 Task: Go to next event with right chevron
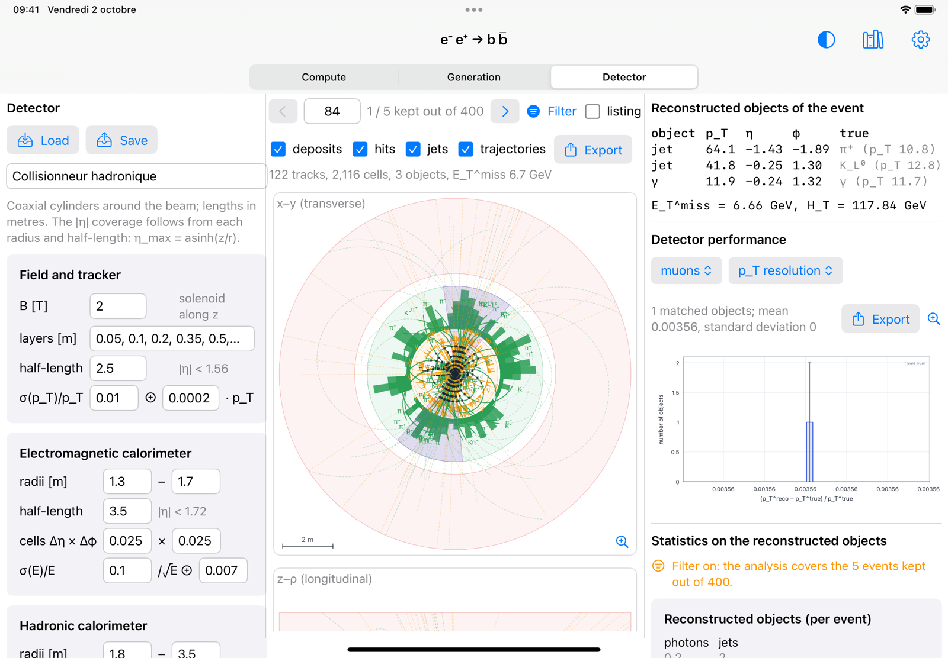tap(505, 111)
